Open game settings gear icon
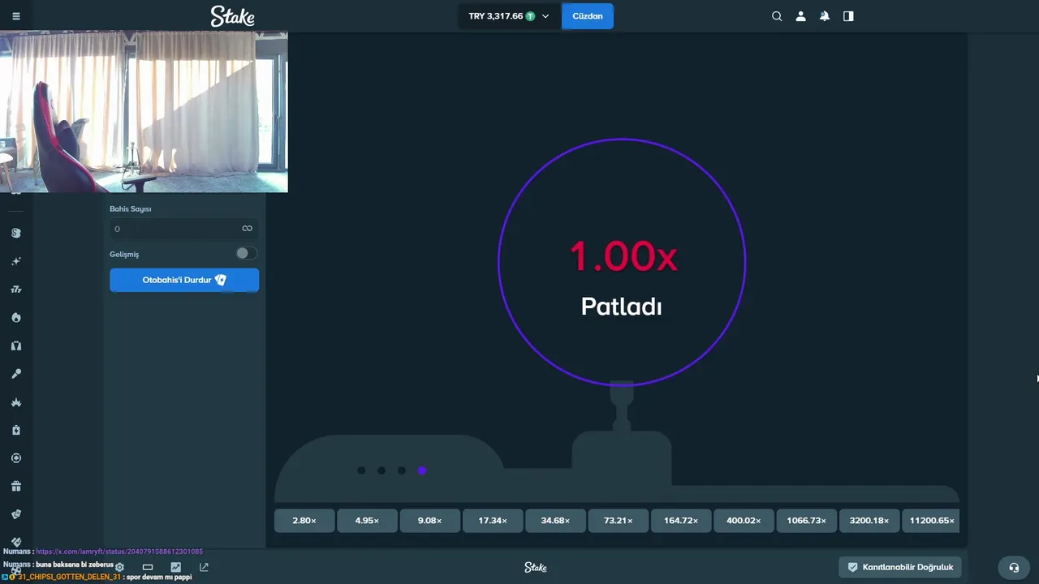This screenshot has width=1039, height=584. pyautogui.click(x=119, y=567)
